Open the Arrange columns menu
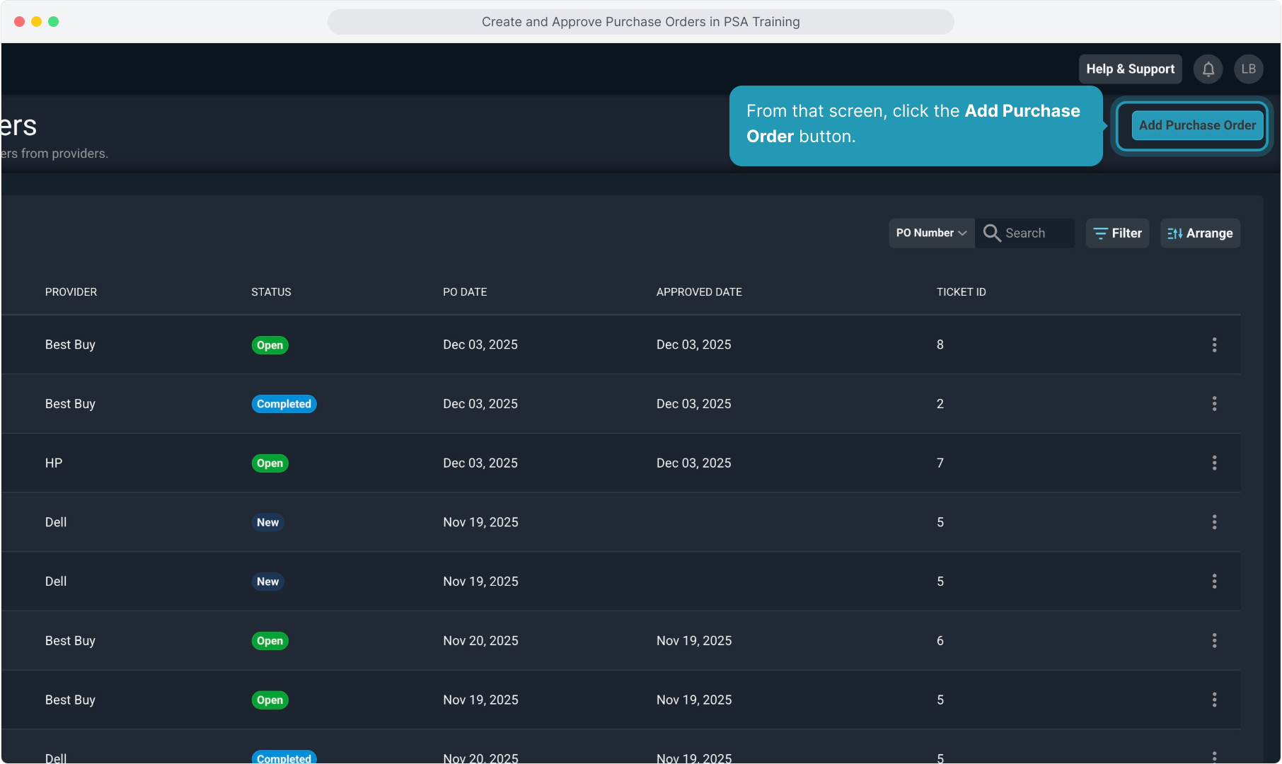This screenshot has width=1282, height=764. point(1200,233)
